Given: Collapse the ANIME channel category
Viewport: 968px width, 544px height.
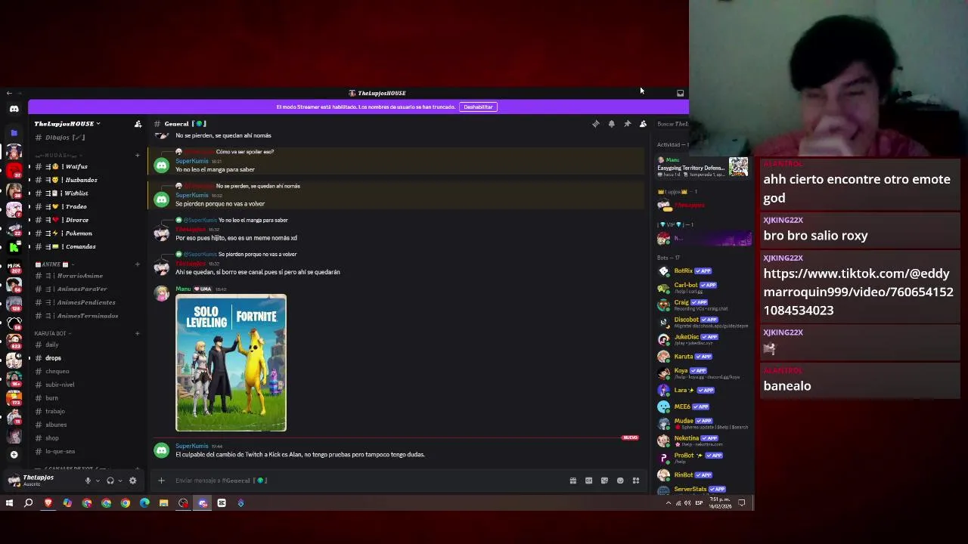Looking at the screenshot, I should [x=51, y=264].
